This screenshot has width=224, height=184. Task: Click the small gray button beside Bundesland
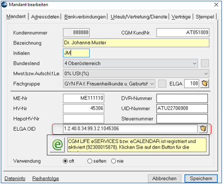[205, 63]
